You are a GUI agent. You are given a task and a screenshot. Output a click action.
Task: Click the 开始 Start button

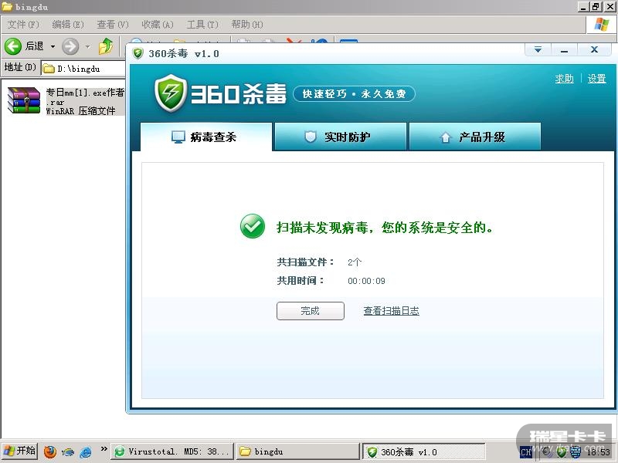coord(19,451)
